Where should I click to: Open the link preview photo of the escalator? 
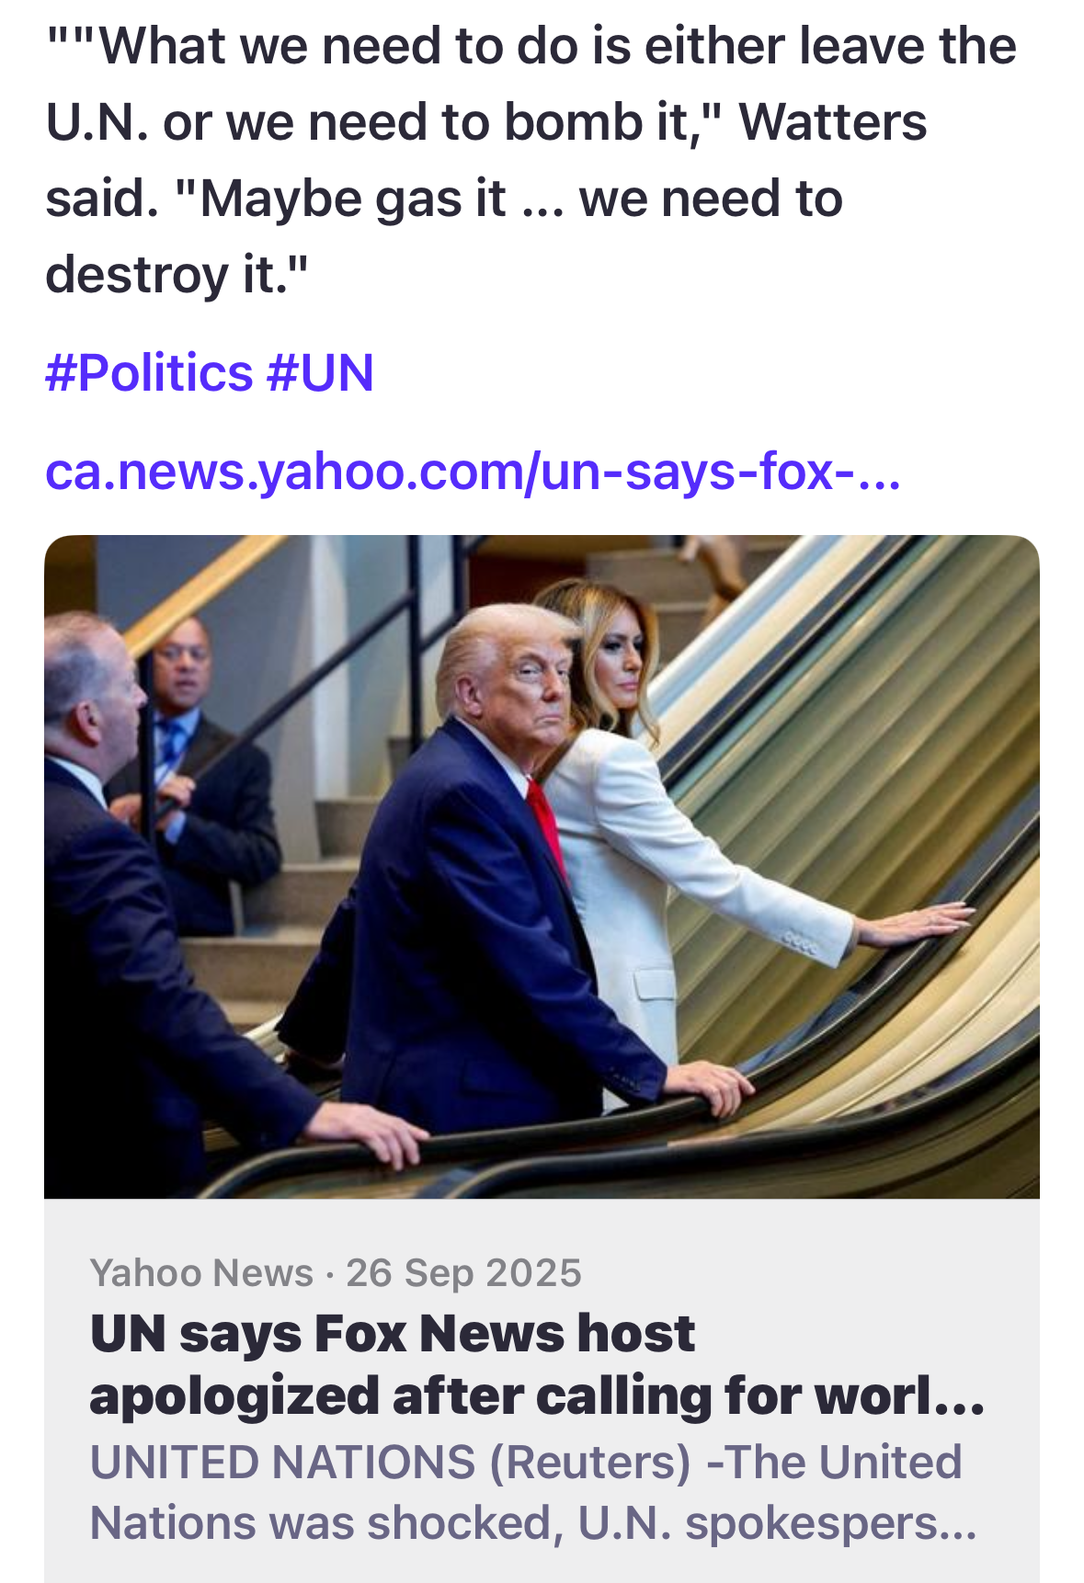(542, 866)
